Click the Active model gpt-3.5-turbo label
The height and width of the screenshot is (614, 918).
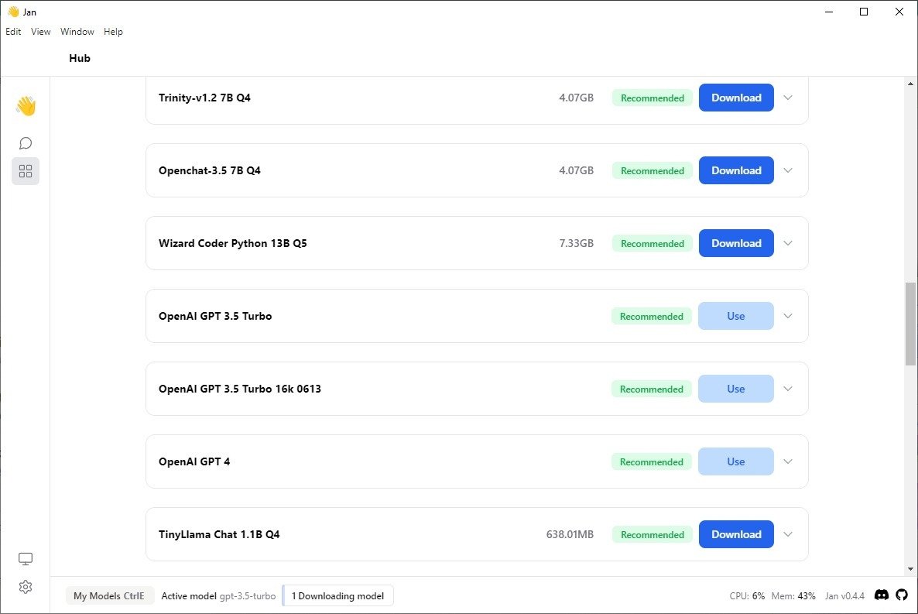(x=218, y=596)
